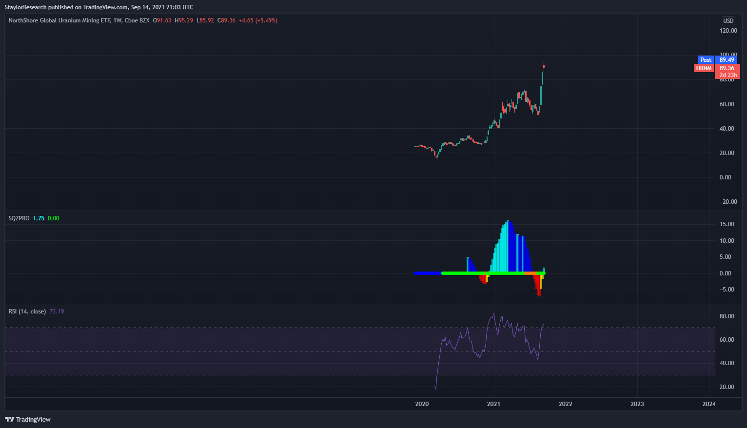Viewport: 747px width, 428px height.
Task: Click the StaylorResearch published header text
Action: pos(99,7)
